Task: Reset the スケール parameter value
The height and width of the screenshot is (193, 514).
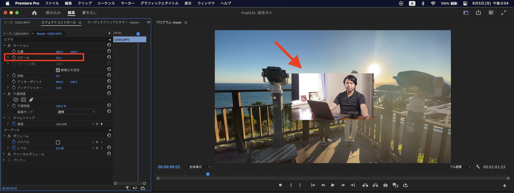Action: click(x=109, y=57)
